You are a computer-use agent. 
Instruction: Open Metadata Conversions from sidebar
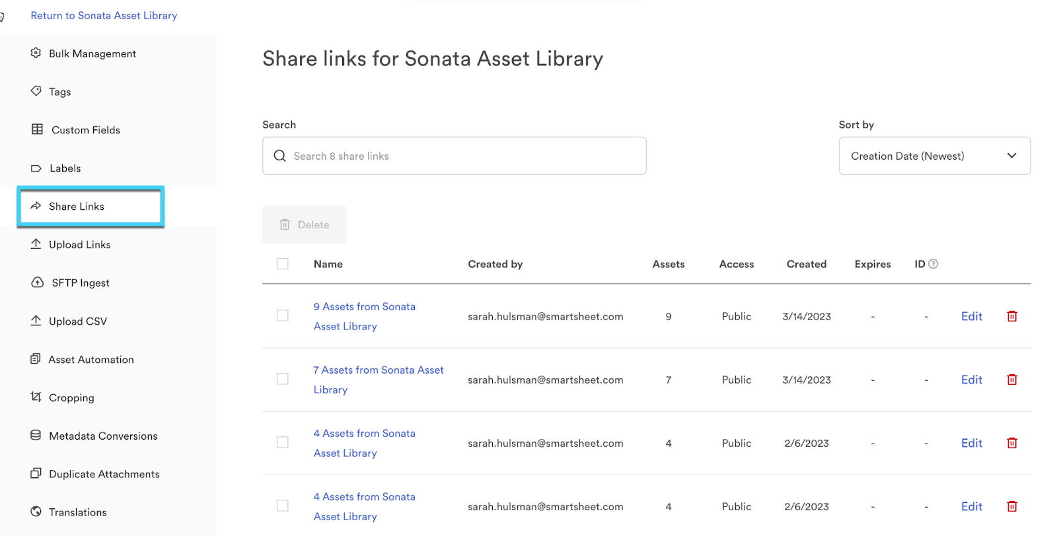tap(103, 436)
